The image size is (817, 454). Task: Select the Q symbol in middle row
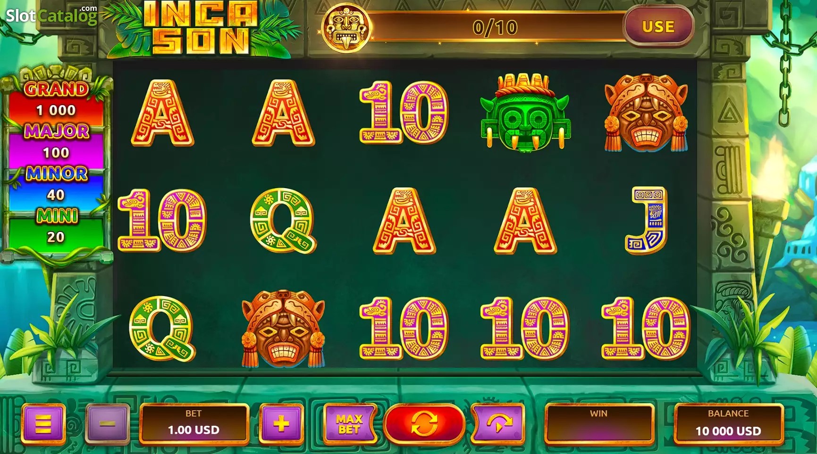coord(283,221)
